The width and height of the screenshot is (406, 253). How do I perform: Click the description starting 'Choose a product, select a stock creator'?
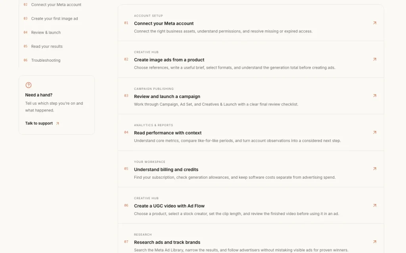click(236, 214)
